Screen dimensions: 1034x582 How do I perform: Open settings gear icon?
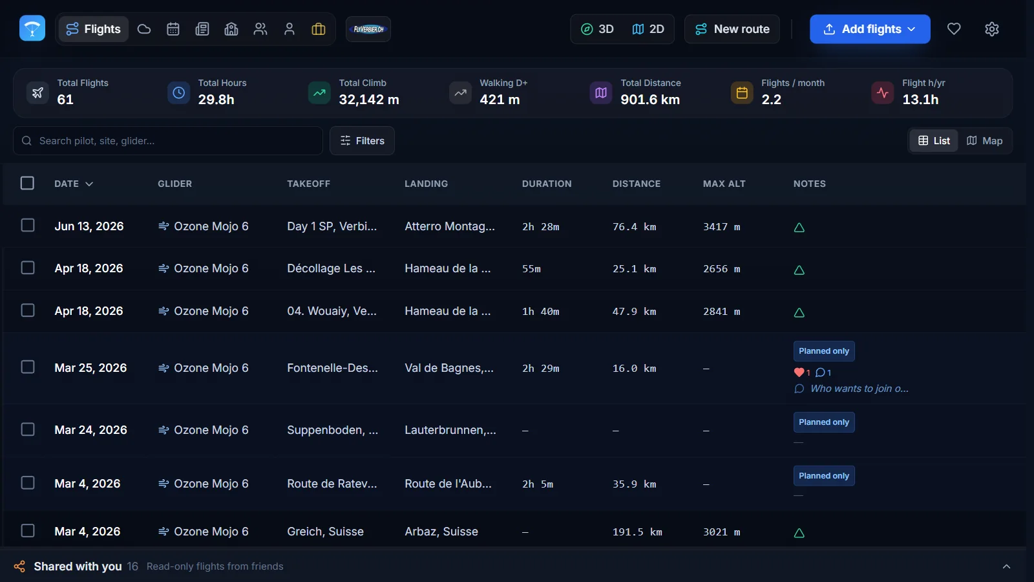tap(992, 29)
